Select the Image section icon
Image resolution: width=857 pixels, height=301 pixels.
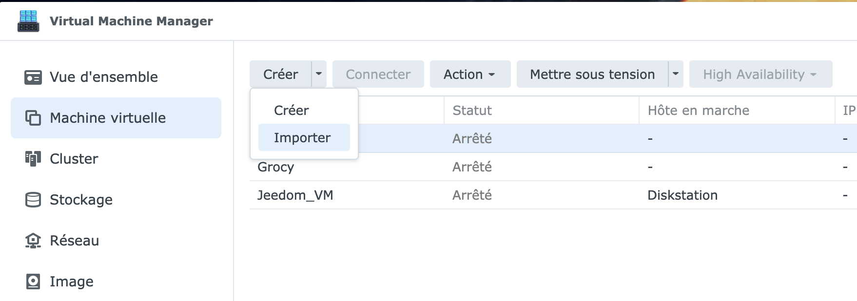click(33, 282)
